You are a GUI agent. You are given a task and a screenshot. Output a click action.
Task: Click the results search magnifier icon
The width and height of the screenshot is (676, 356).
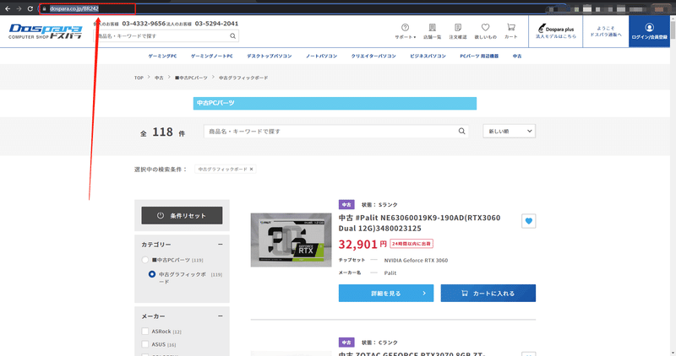coord(461,132)
